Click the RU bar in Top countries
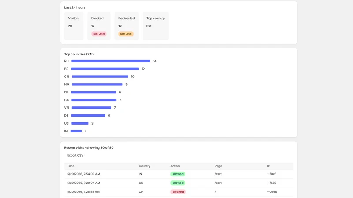Viewport: 353px width, 198px height. 111,61
